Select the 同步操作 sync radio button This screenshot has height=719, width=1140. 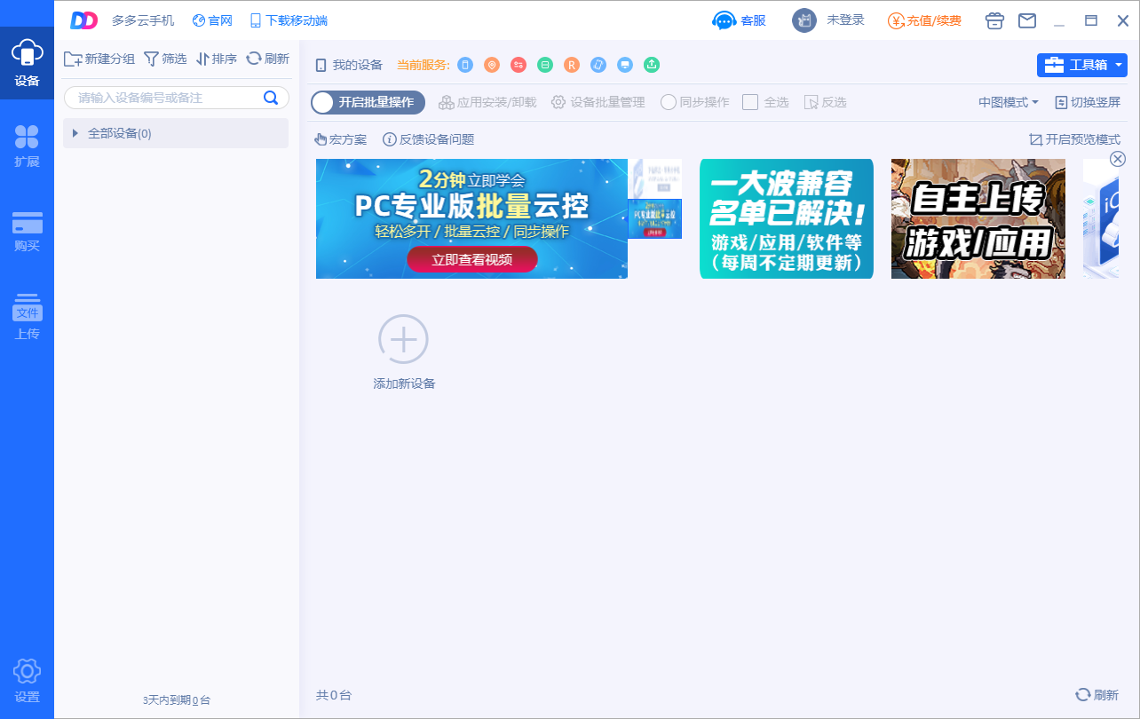669,102
